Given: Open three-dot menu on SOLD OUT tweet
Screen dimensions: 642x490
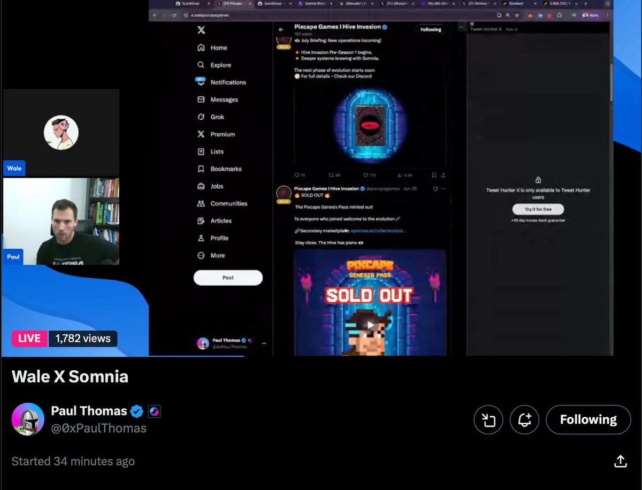Looking at the screenshot, I should click(443, 189).
